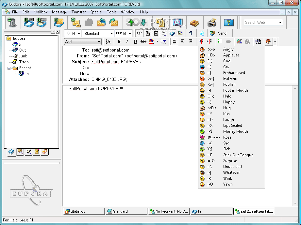Open the text color dropdown arrow

tap(157, 41)
